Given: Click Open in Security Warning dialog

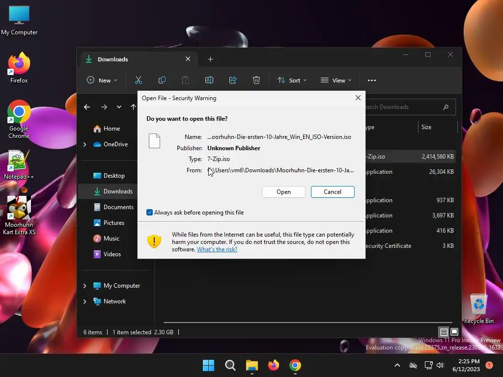Looking at the screenshot, I should 283,192.
